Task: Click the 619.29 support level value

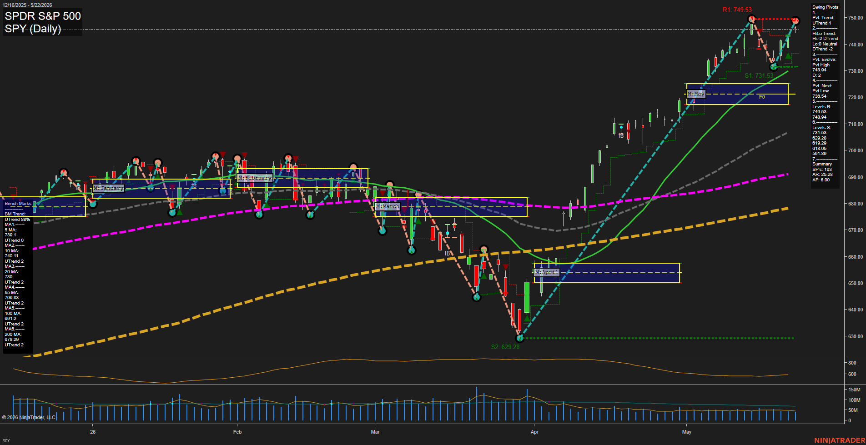Action: [820, 143]
